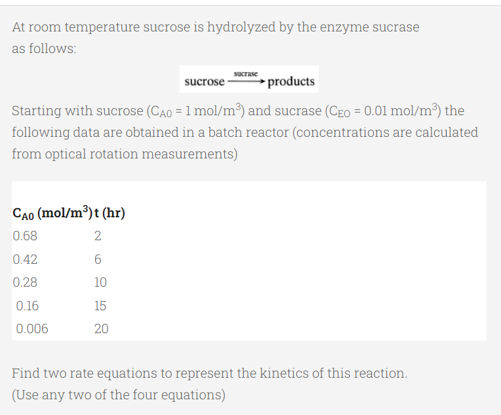
Task: Click the time value 20 in the table
Action: tap(101, 329)
